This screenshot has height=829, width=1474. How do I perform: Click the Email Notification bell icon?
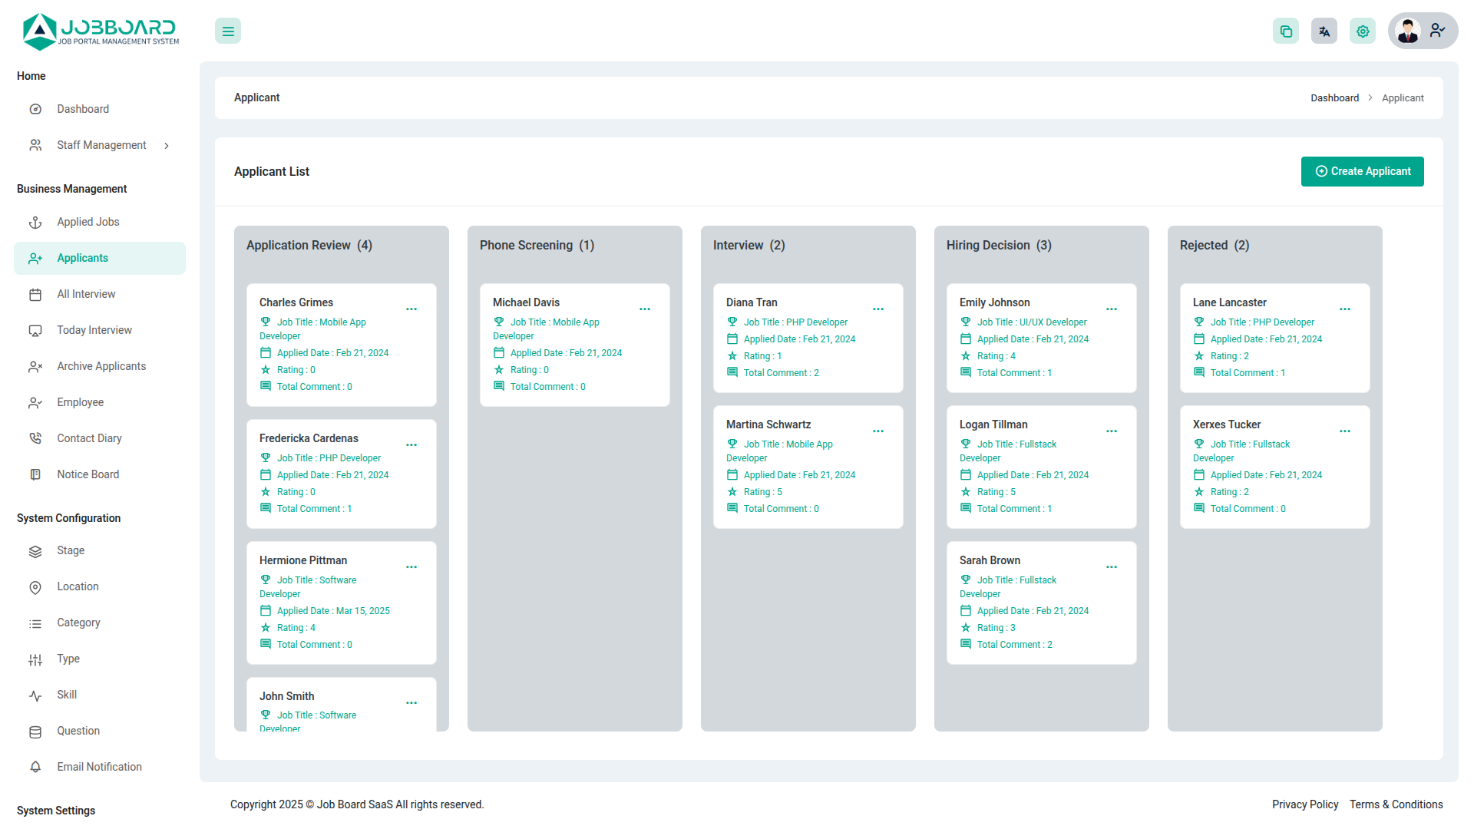click(35, 767)
